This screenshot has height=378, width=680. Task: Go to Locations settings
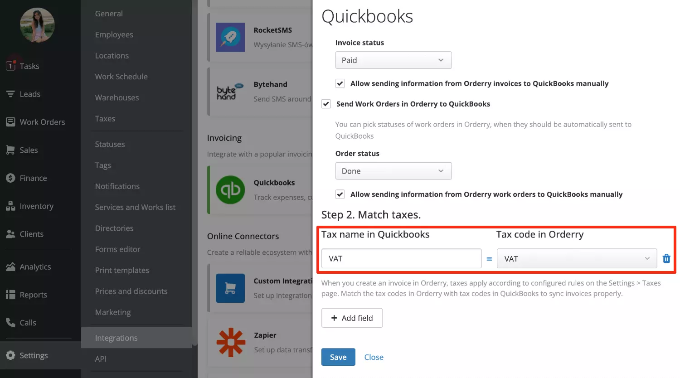click(112, 56)
